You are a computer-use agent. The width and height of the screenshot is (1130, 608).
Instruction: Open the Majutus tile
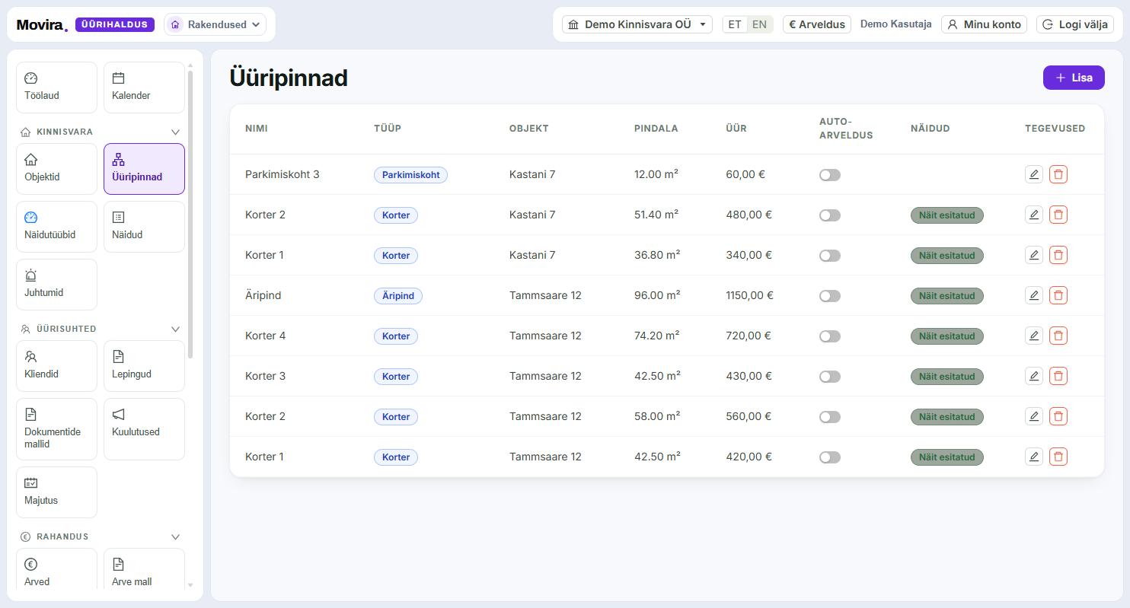coord(56,492)
